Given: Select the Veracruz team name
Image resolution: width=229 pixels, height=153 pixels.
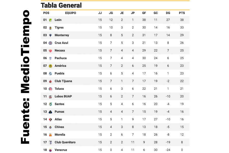Looking at the screenshot, I should pyautogui.click(x=61, y=150).
